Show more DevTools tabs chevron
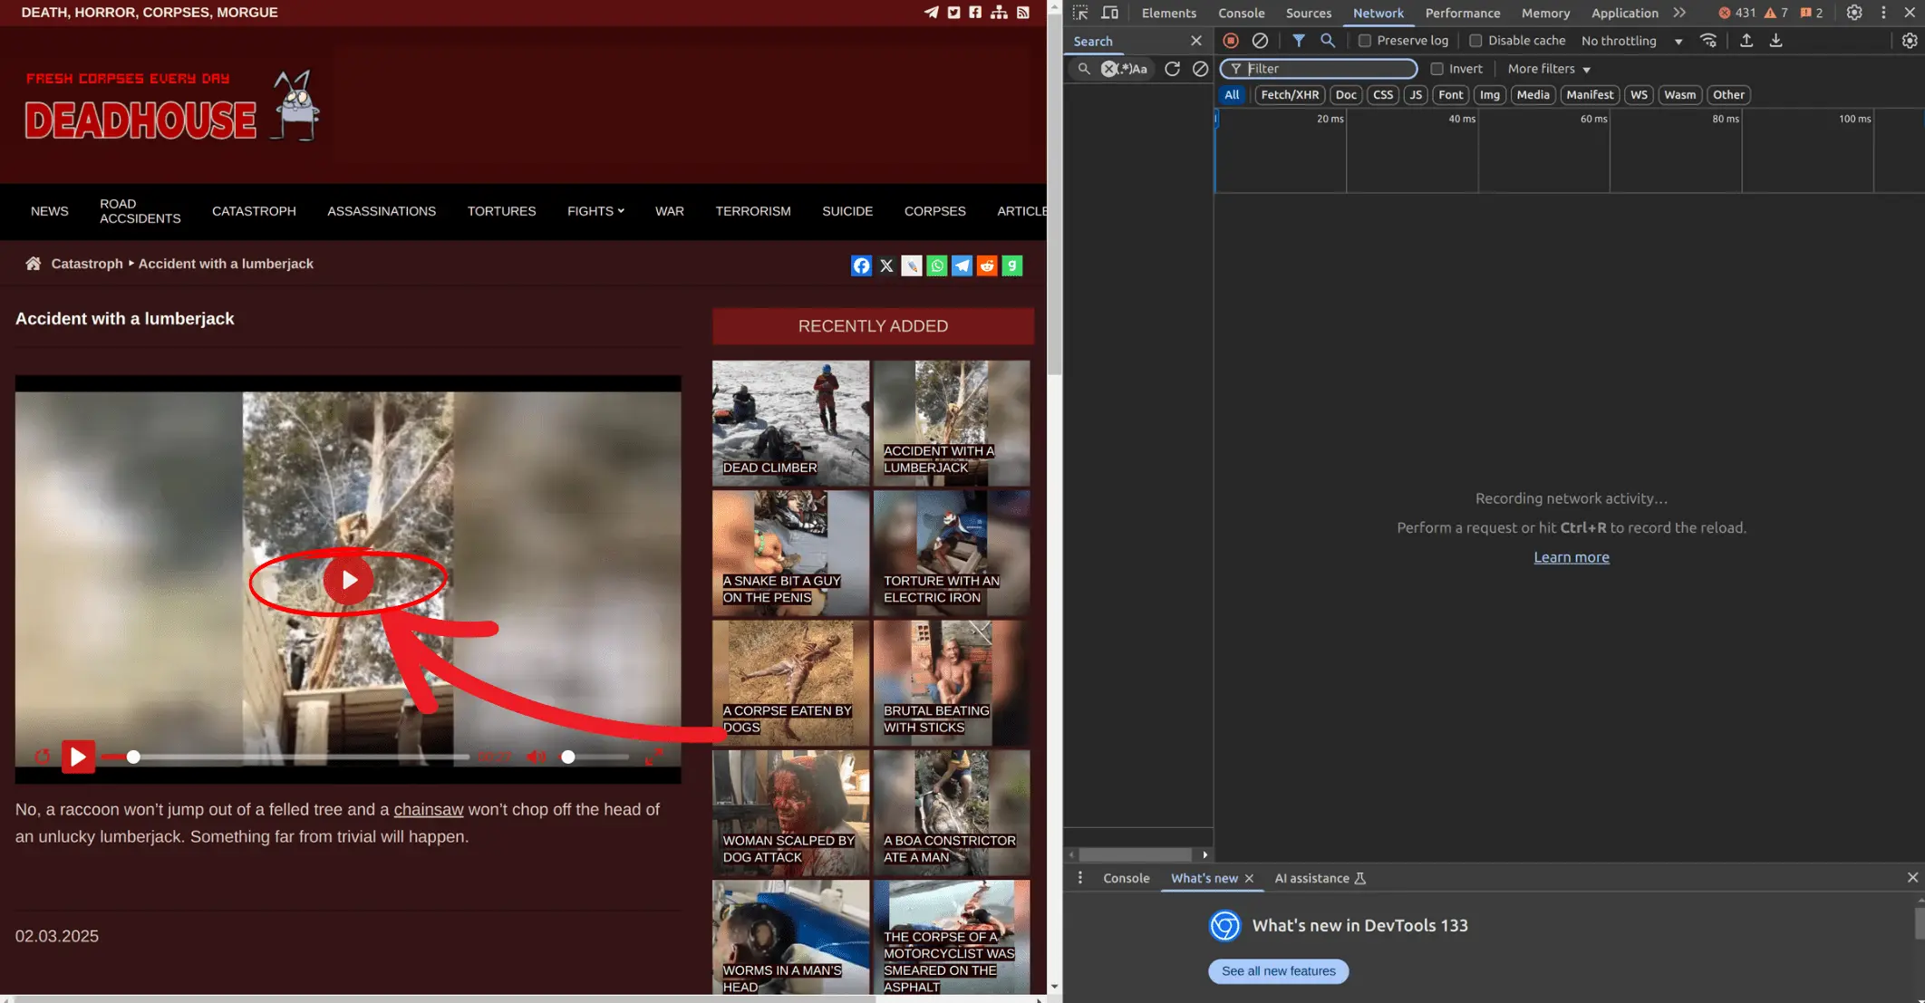Viewport: 1925px width, 1003px height. (1679, 13)
